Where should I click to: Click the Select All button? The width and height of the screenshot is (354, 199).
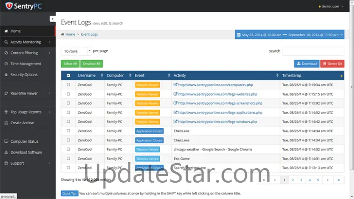(70, 64)
